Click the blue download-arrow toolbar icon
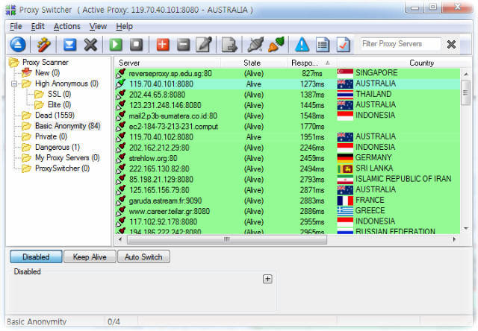This screenshot has height=331, width=478. [69, 45]
